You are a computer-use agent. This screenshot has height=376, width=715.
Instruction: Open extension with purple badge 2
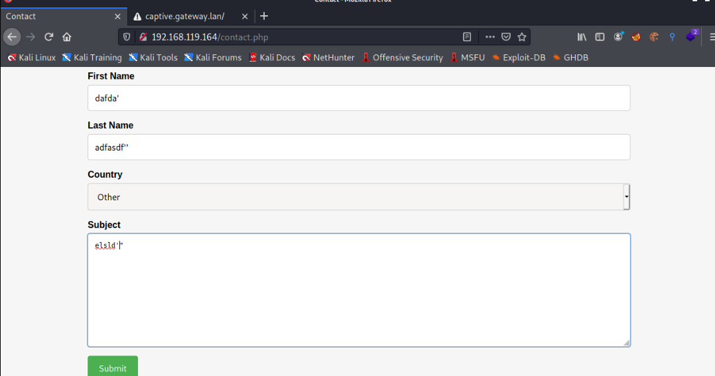point(691,36)
